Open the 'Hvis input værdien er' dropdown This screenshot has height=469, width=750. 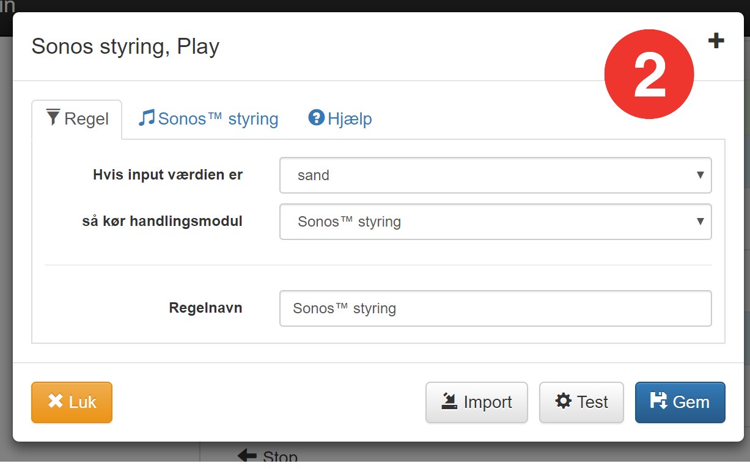point(496,175)
